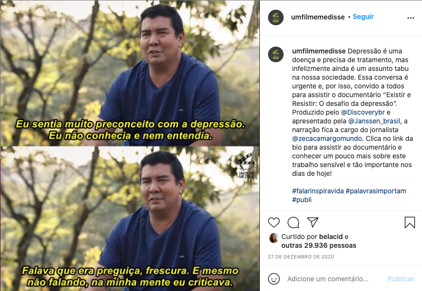Open @zecacamargomundo profile link
Viewport: 422px width, 291px height.
pos(327,138)
